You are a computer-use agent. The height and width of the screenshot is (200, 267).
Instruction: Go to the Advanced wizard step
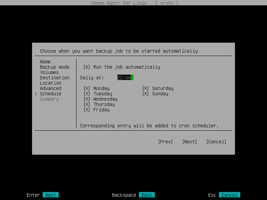click(51, 88)
